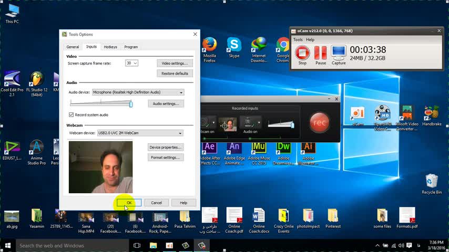The width and height of the screenshot is (449, 252).
Task: Open File Explorer from the taskbar
Action: tap(153, 245)
